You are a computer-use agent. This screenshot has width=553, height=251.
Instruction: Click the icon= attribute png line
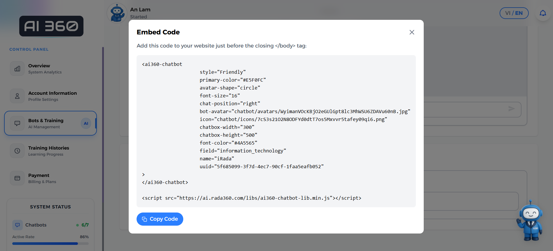pyautogui.click(x=293, y=119)
